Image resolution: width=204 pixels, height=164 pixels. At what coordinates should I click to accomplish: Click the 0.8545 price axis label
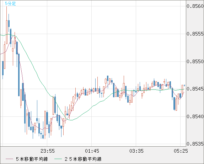point(195,89)
